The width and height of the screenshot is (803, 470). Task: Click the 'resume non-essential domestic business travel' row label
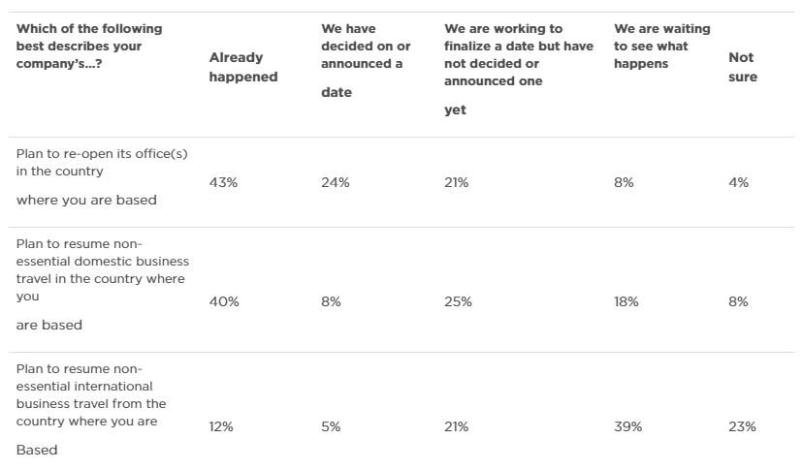(x=102, y=269)
